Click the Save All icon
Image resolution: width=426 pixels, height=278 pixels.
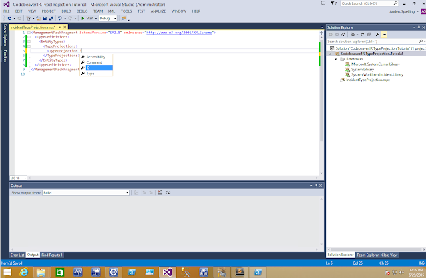click(x=51, y=18)
